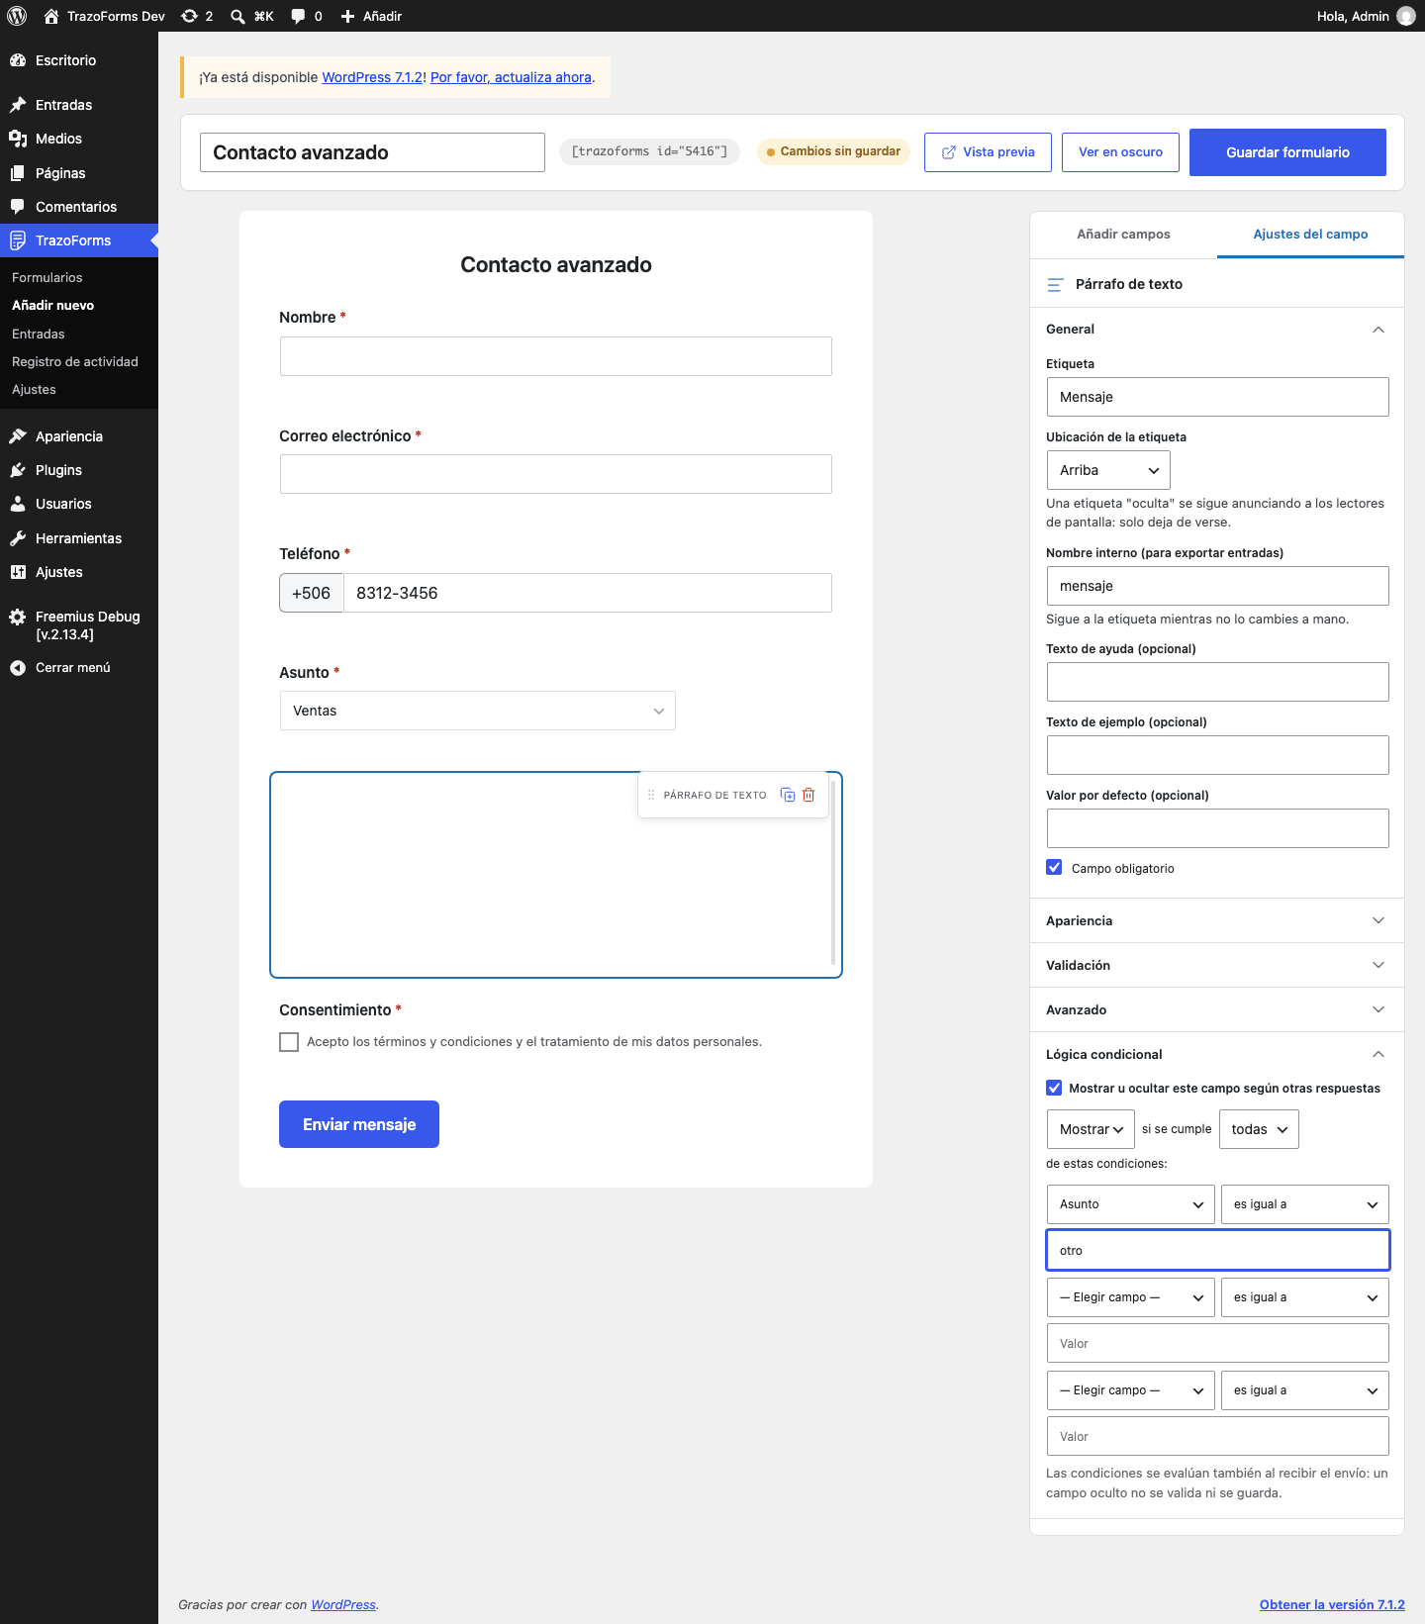Click Ver en oscuro button
This screenshot has width=1425, height=1624.
[1120, 152]
